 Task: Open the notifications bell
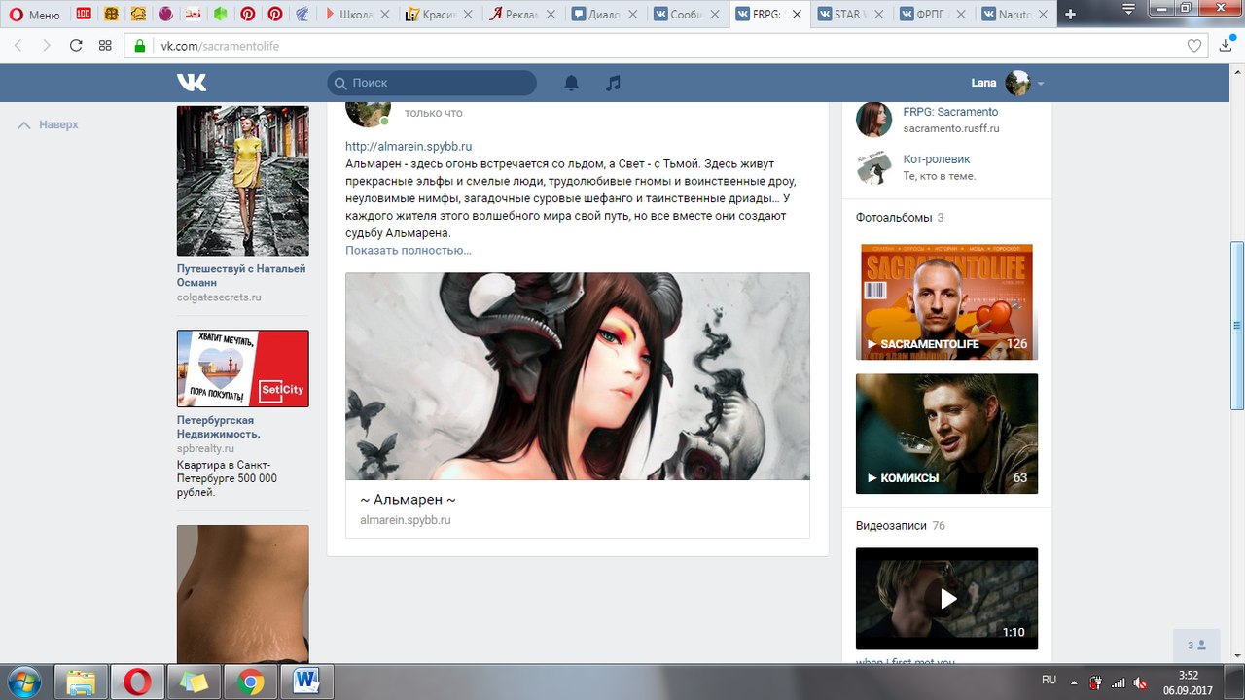click(571, 83)
